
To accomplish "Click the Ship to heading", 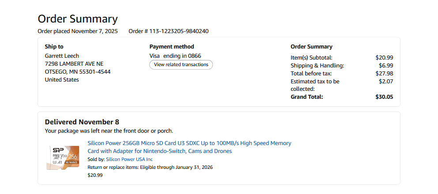I will (54, 47).
